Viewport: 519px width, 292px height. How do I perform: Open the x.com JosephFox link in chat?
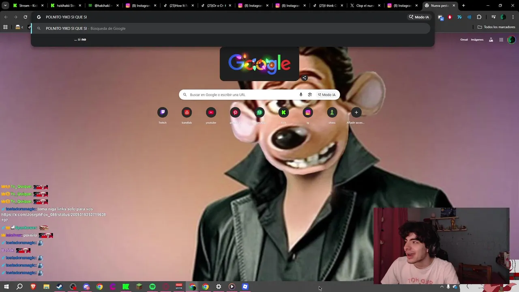pyautogui.click(x=54, y=217)
